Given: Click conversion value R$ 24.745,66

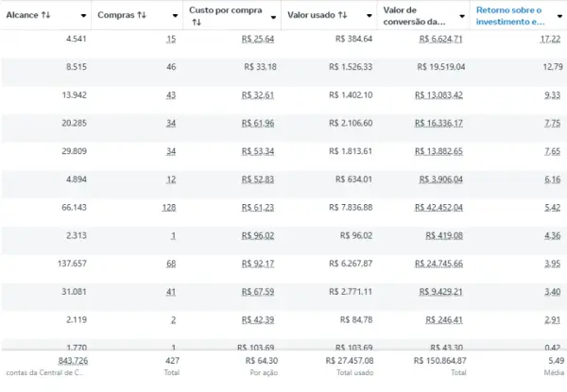Looking at the screenshot, I should [x=438, y=264].
